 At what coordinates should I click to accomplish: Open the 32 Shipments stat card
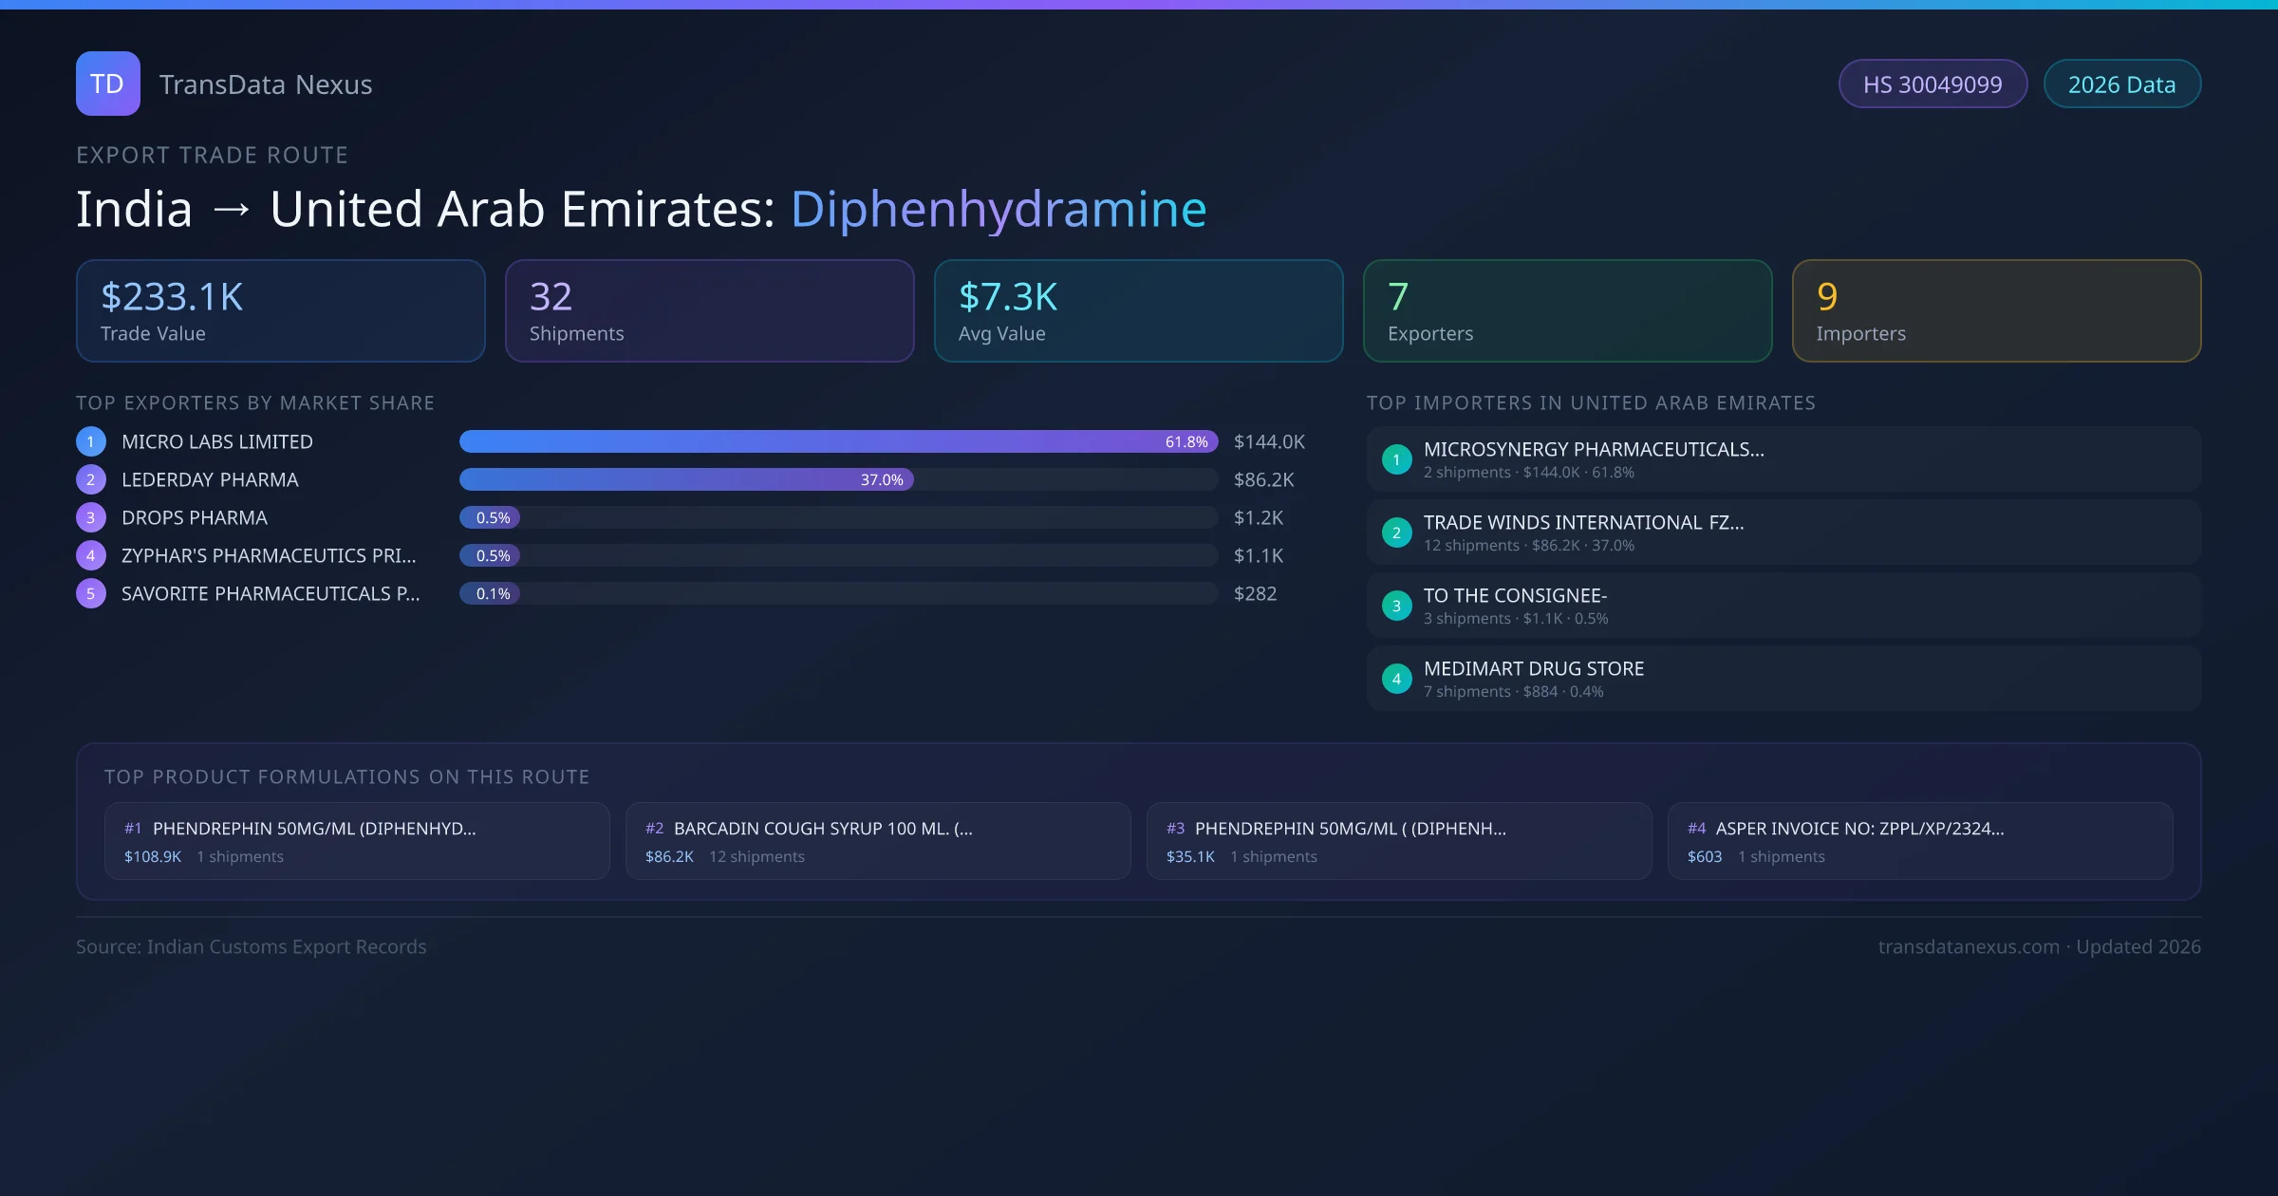pyautogui.click(x=709, y=310)
